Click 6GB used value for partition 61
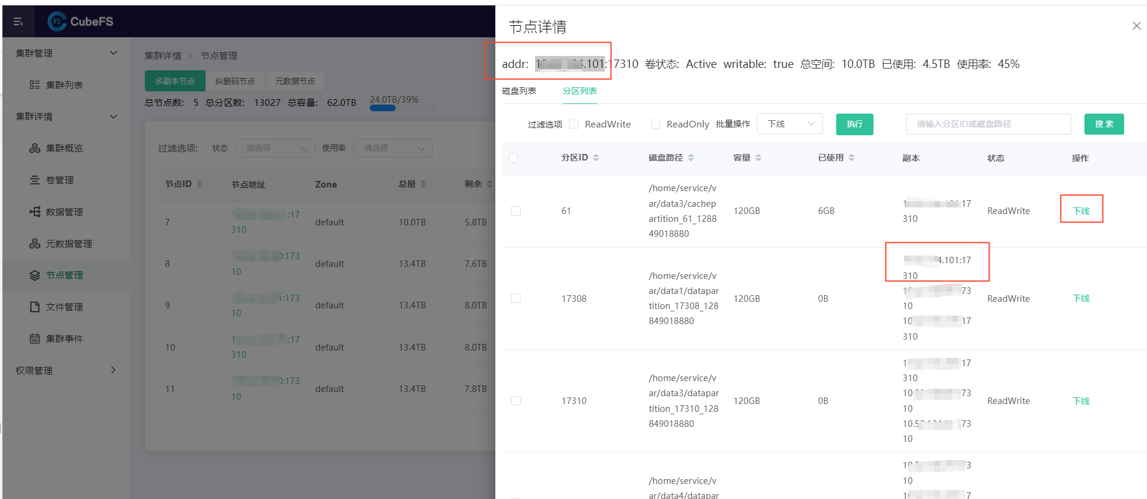The height and width of the screenshot is (499, 1147). pos(826,211)
